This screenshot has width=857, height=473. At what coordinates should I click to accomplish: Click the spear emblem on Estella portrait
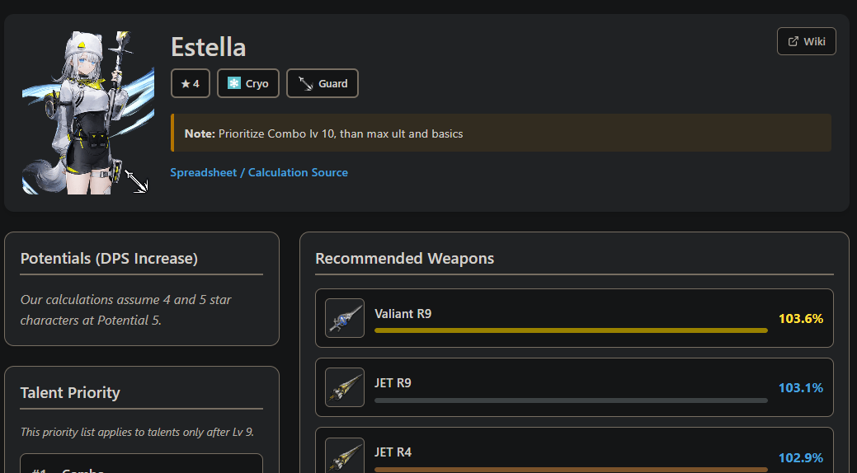tap(136, 180)
